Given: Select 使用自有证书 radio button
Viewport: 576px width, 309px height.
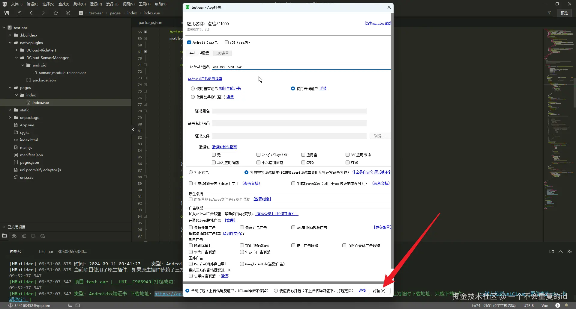Looking at the screenshot, I should coord(193,89).
